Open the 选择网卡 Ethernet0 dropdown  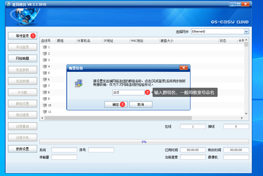[246, 32]
